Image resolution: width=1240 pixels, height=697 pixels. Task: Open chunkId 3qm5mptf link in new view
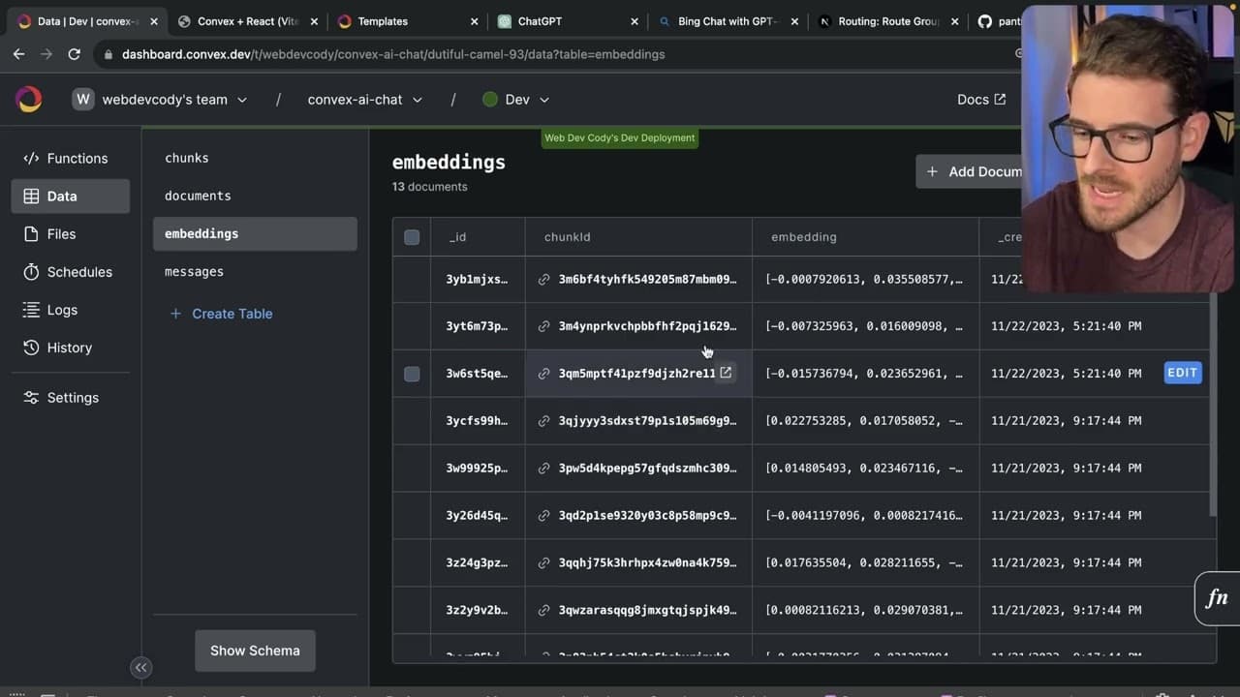click(726, 373)
